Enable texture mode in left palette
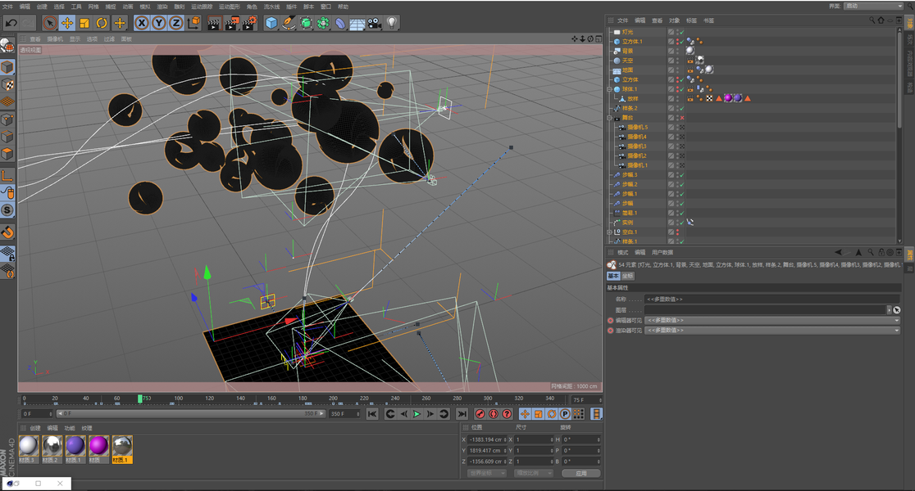The height and width of the screenshot is (491, 915). 7,84
